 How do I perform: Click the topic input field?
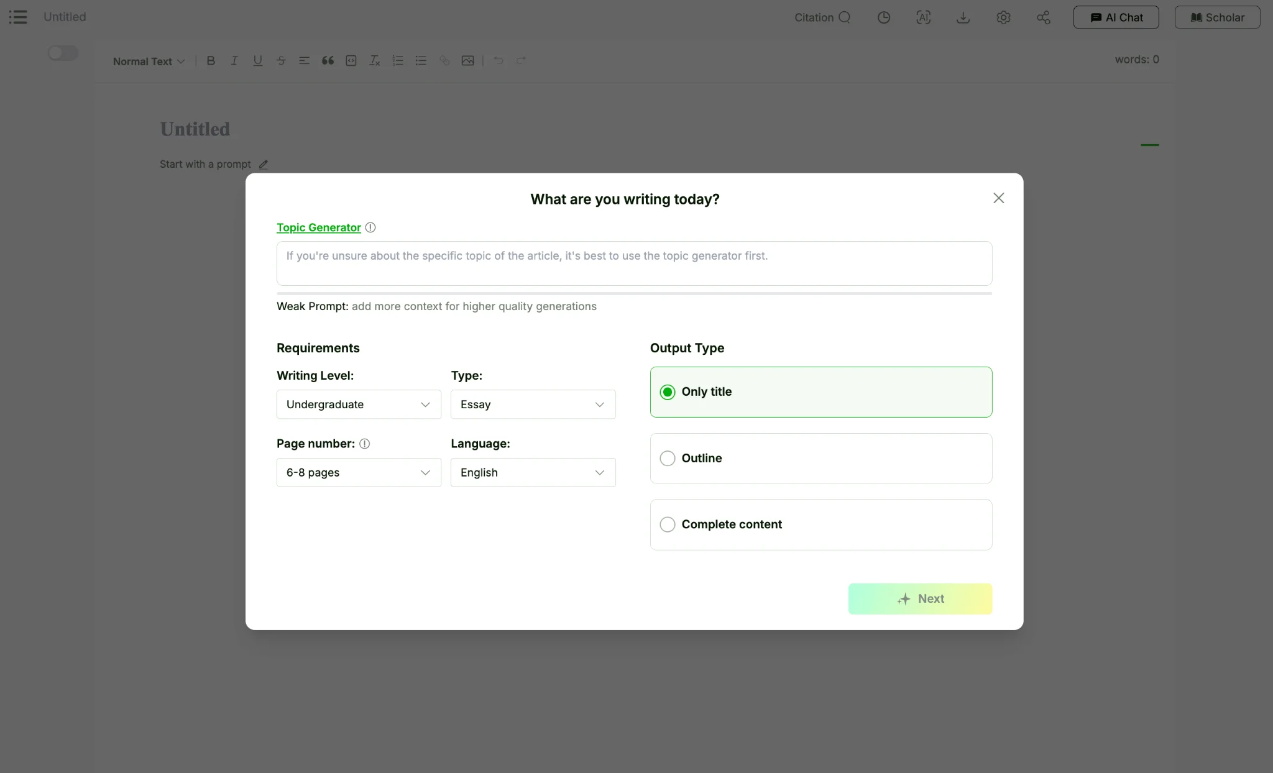[x=634, y=263]
